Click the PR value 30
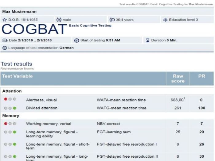 (x=201, y=156)
